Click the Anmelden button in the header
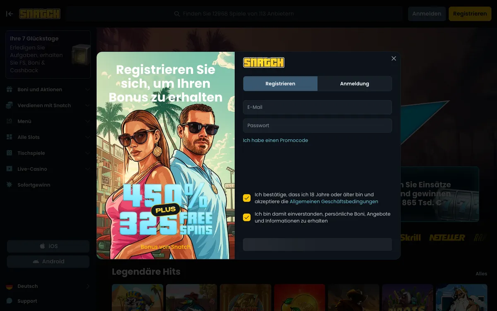 [427, 14]
